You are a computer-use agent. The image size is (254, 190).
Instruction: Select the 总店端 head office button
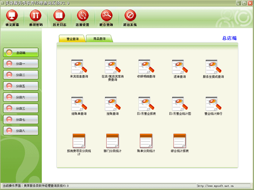21,52
